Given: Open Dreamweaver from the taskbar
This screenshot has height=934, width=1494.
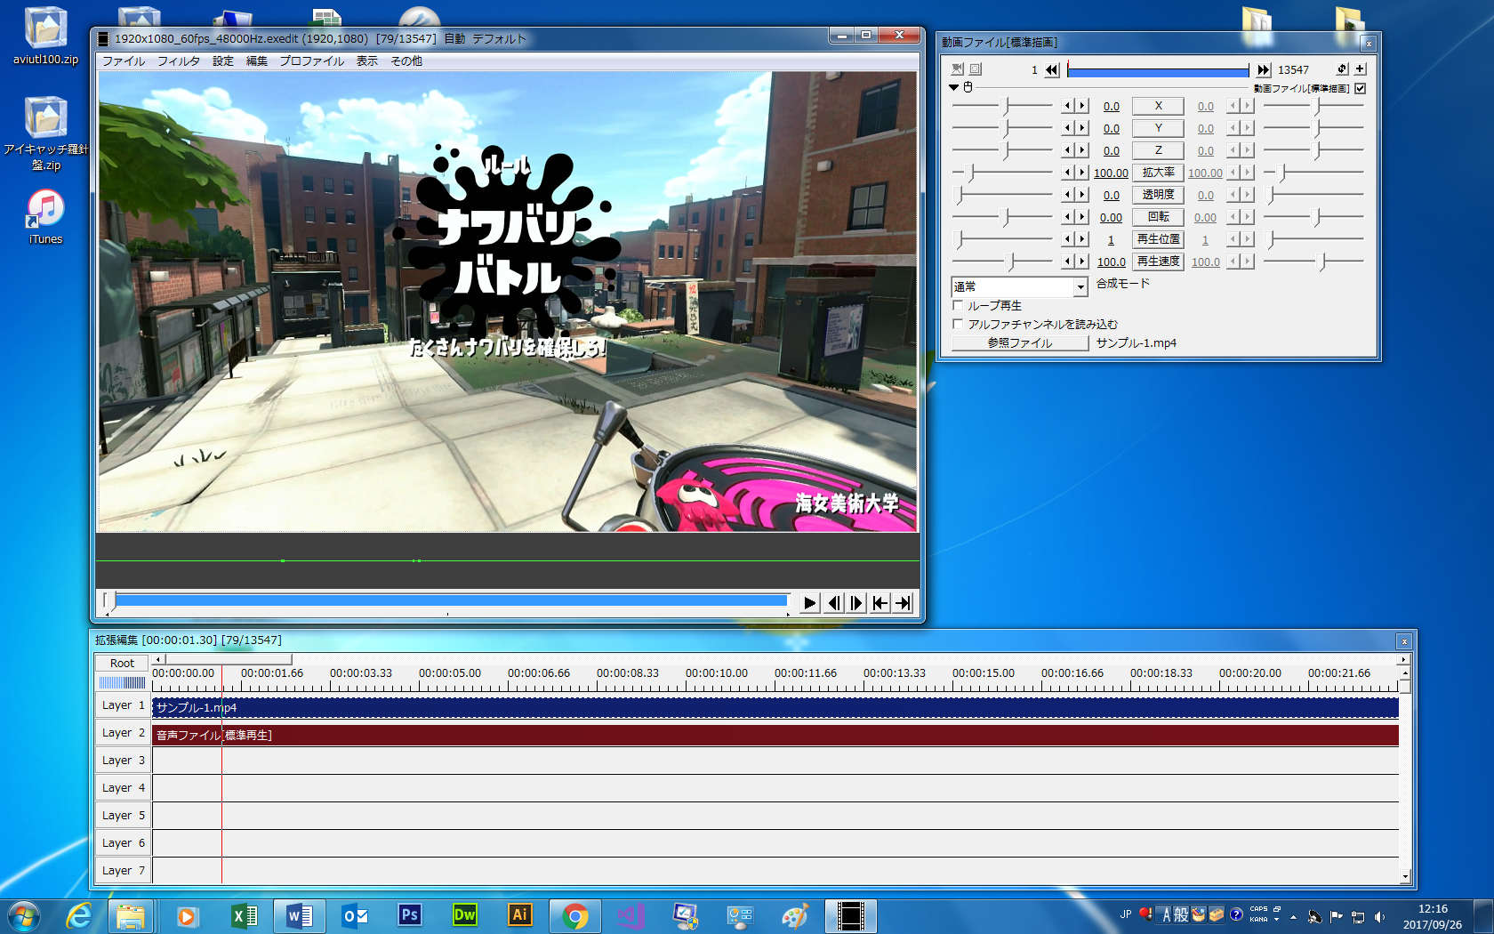Looking at the screenshot, I should pos(464,915).
